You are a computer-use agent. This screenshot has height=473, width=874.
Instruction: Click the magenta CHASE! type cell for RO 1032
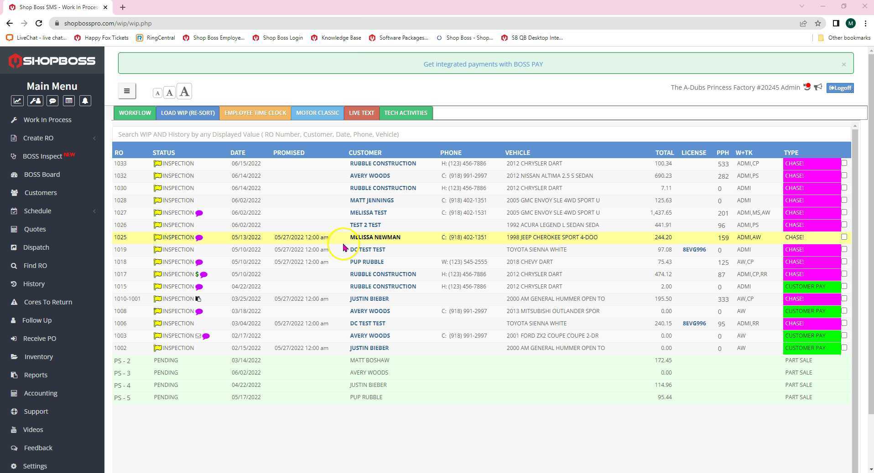coord(812,176)
